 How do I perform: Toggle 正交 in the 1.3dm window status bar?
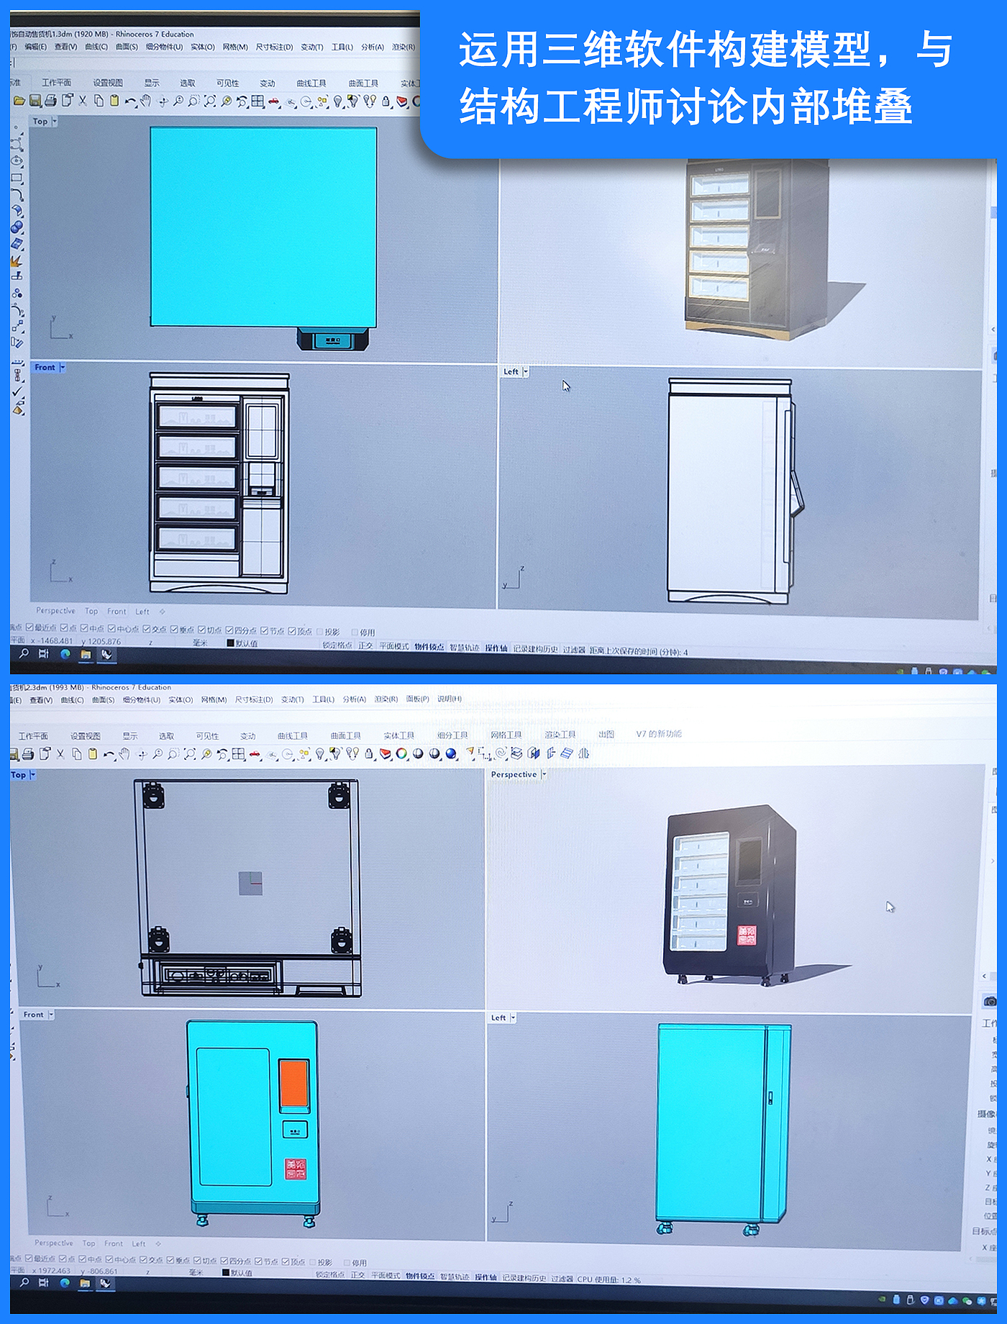tap(365, 645)
